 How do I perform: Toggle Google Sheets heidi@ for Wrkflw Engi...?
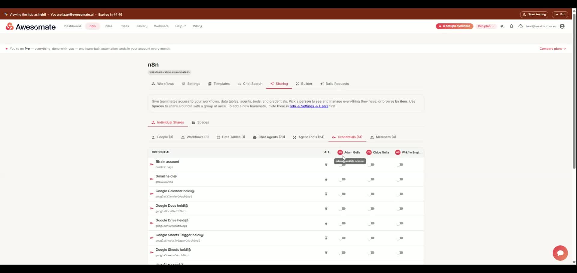pos(400,253)
